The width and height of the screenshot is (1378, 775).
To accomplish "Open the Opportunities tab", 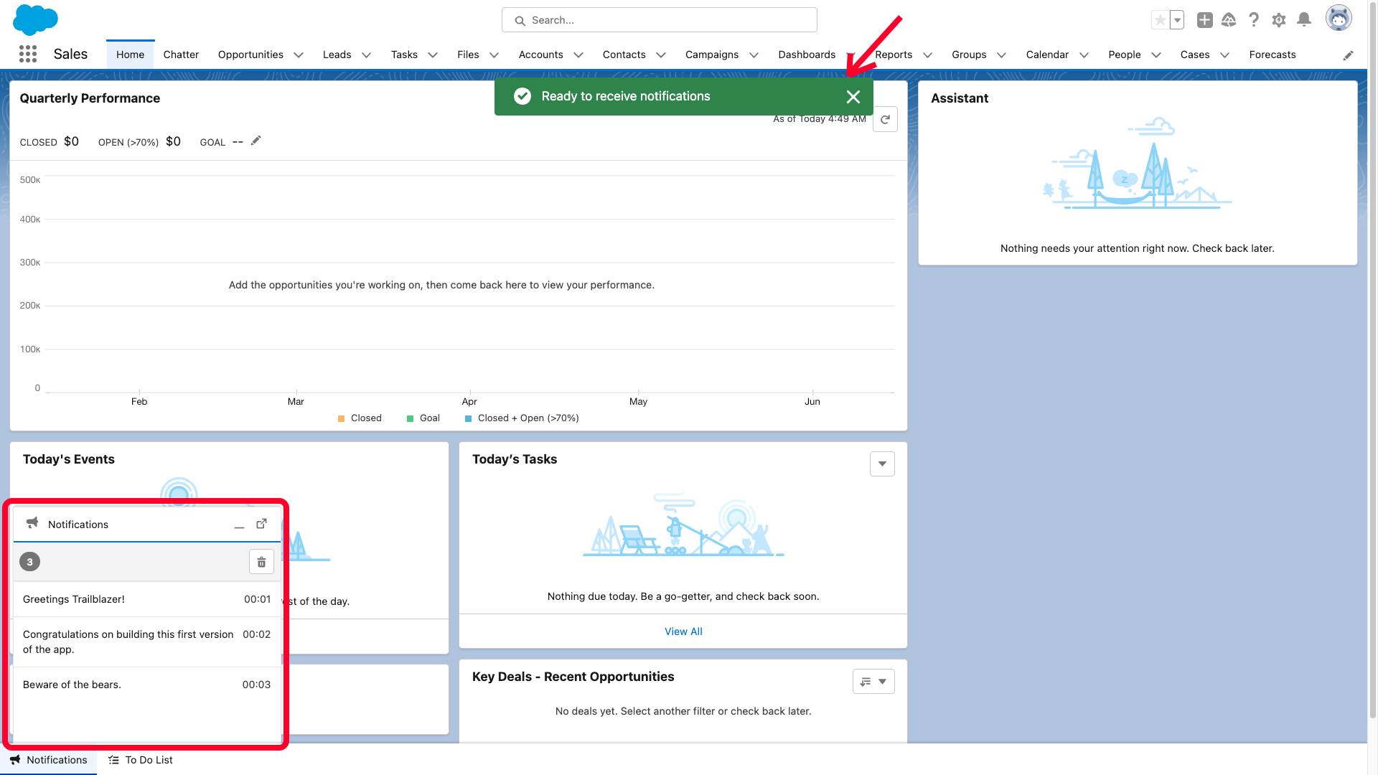I will [x=250, y=55].
